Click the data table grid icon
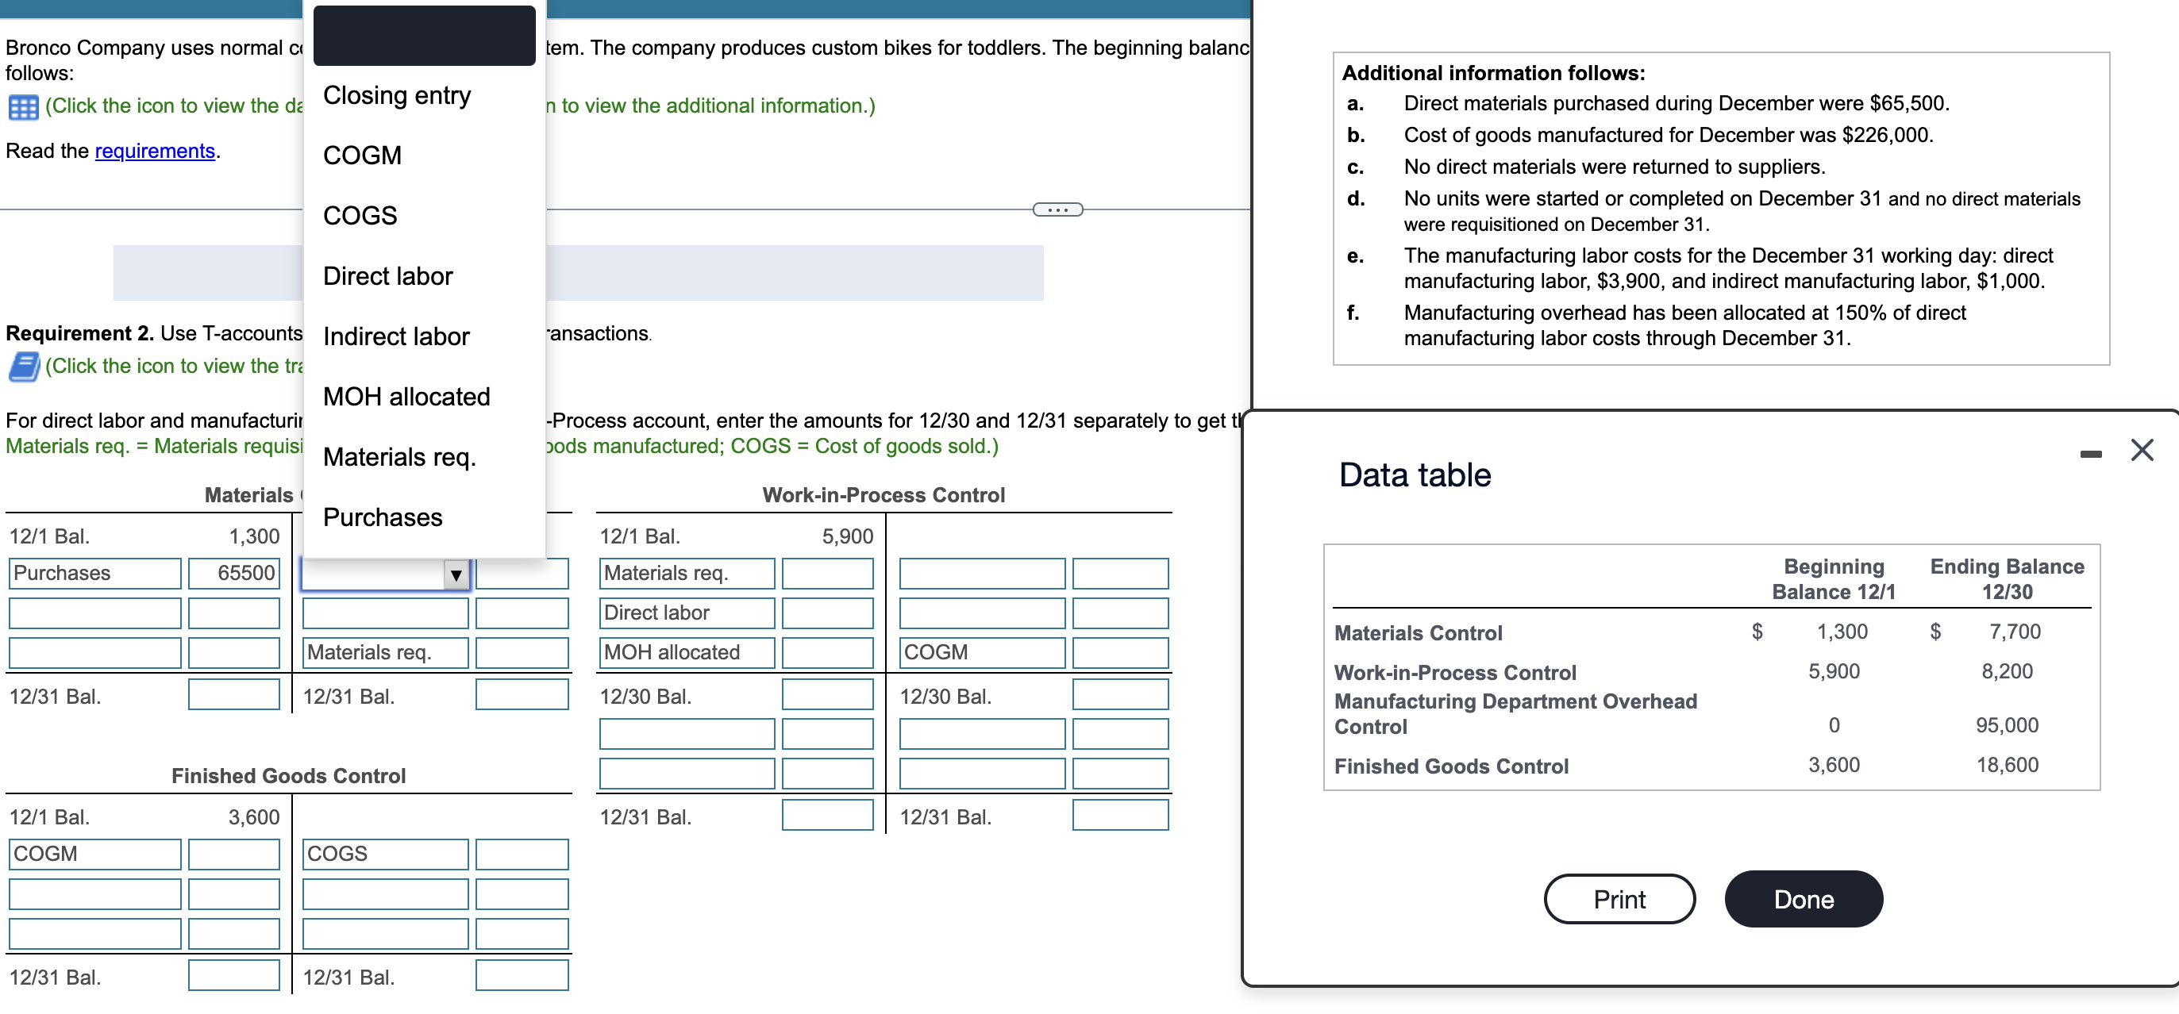 tap(23, 107)
